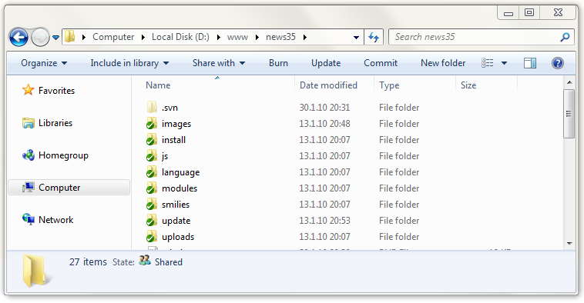The width and height of the screenshot is (584, 303).
Task: Select the language folder icon
Action: 152,172
